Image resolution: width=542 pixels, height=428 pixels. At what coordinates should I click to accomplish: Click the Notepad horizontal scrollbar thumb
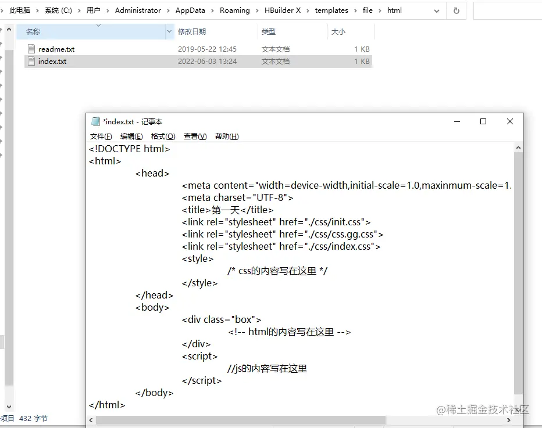(241, 420)
